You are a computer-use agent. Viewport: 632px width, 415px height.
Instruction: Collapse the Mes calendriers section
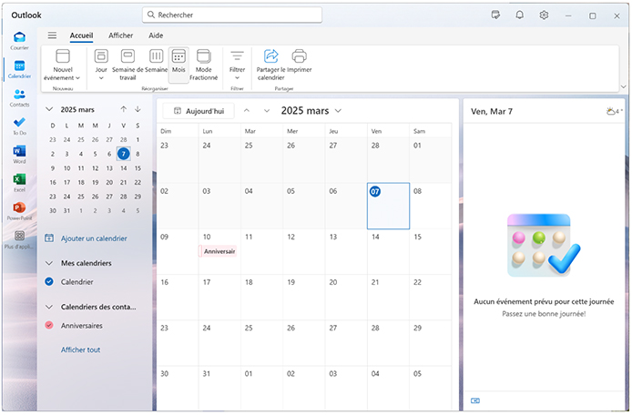tap(49, 263)
